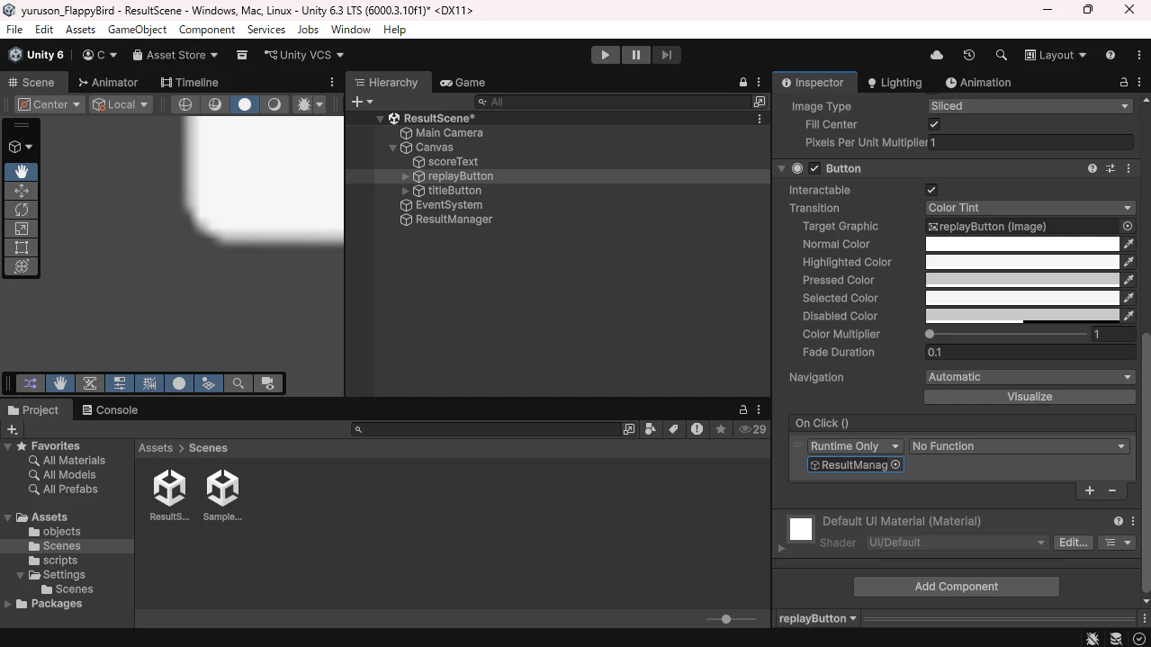Open the toolbar help question icon

[1111, 55]
